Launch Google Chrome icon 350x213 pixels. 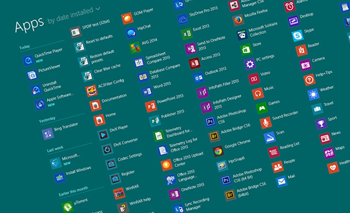click(x=218, y=151)
